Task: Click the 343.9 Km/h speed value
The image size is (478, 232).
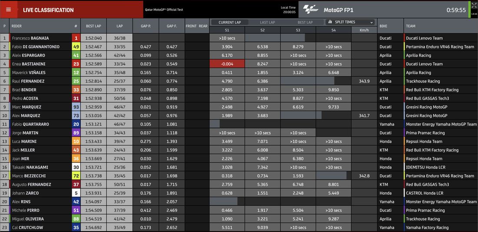Action: point(364,81)
